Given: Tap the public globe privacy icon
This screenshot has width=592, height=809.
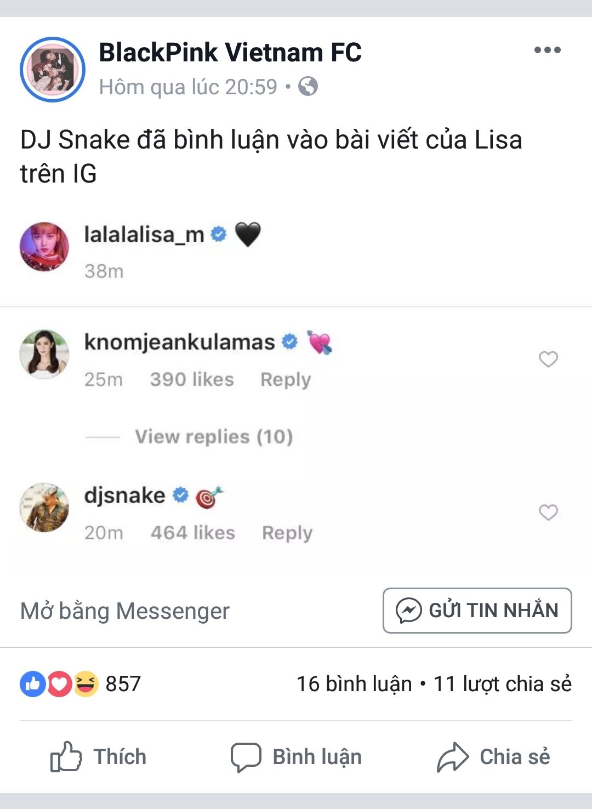Looking at the screenshot, I should (308, 87).
